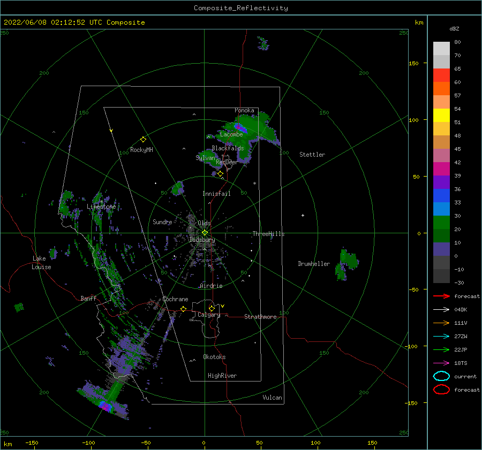482x450 pixels.
Task: Click the ThreeHills label
Action: (268, 234)
